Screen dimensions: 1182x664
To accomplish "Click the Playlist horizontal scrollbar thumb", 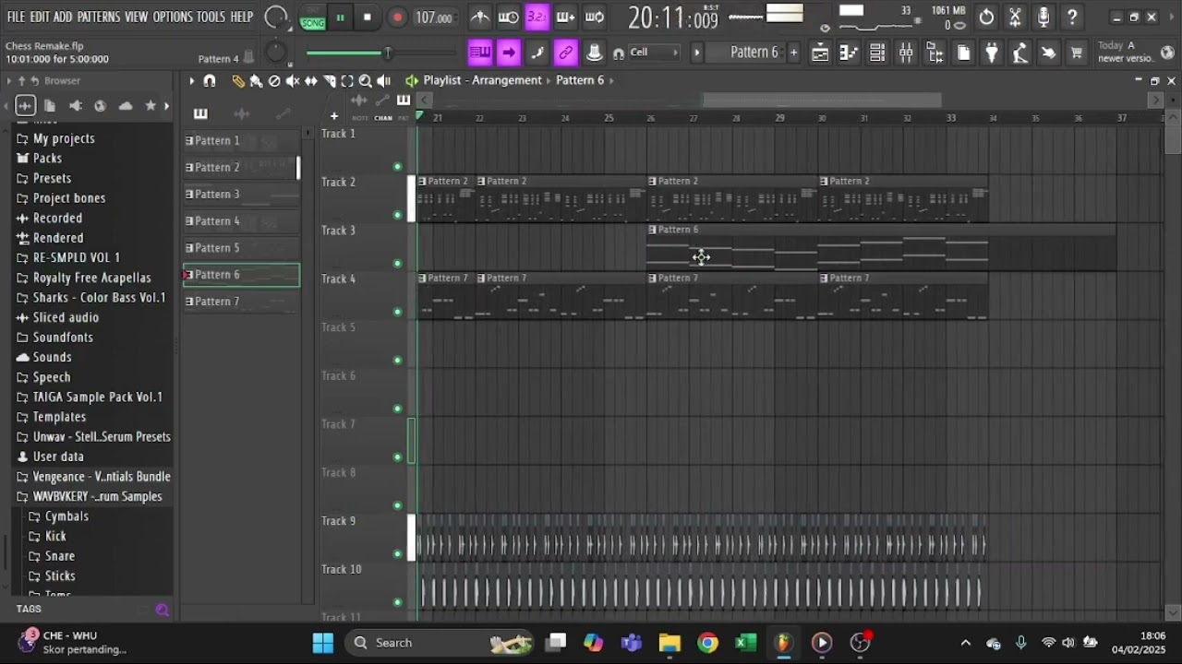I will point(822,100).
